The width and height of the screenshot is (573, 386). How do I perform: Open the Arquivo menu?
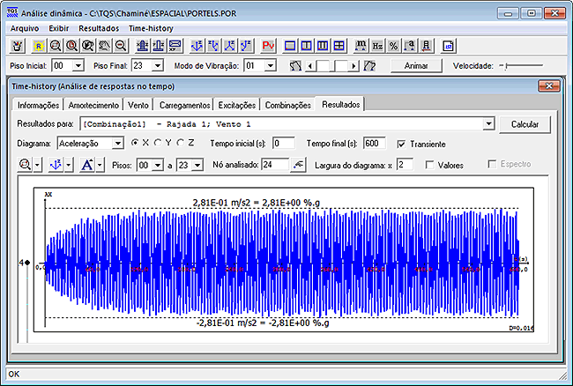(24, 28)
